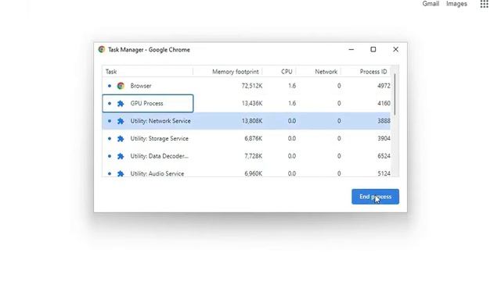Select the Browser task row
501x281 pixels.
click(246, 86)
